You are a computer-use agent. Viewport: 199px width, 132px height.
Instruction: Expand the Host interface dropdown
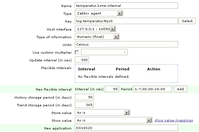point(95,29)
